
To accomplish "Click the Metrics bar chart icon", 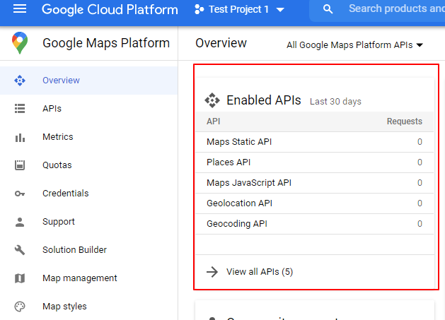I will tap(20, 137).
